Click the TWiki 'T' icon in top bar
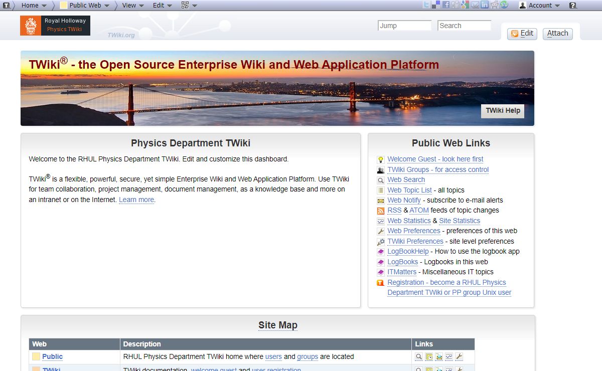Viewport: 602px width, 371px height. point(6,5)
